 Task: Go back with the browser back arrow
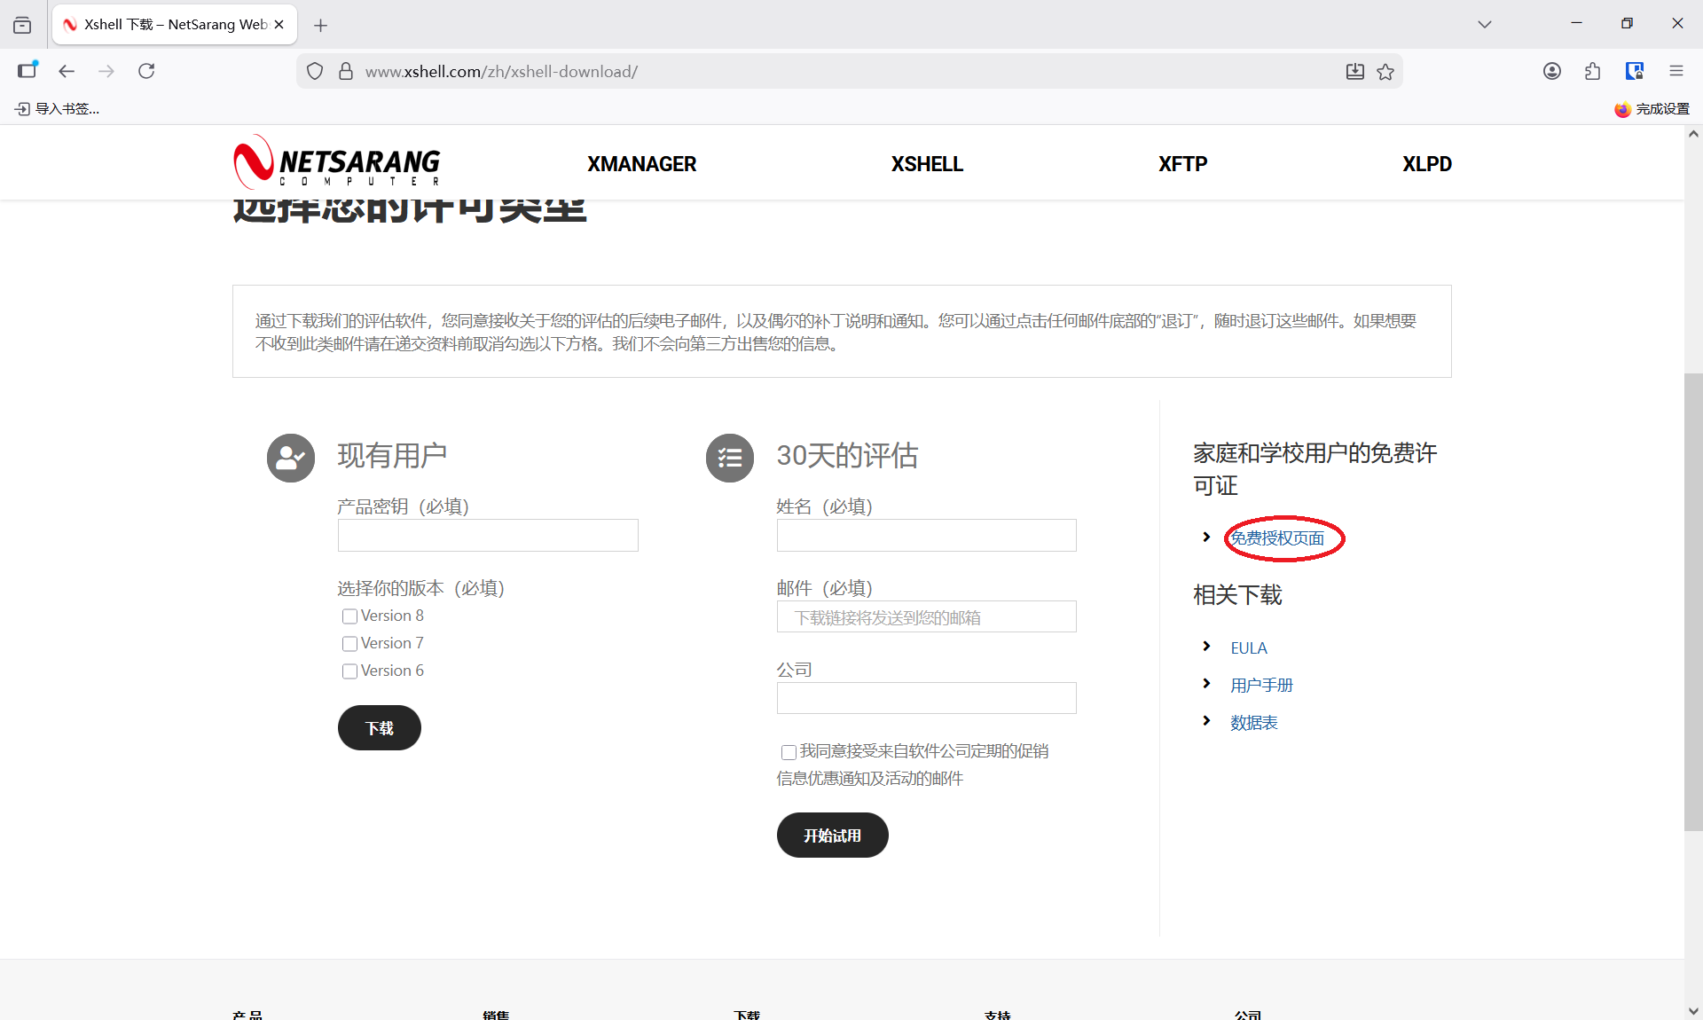pos(67,71)
